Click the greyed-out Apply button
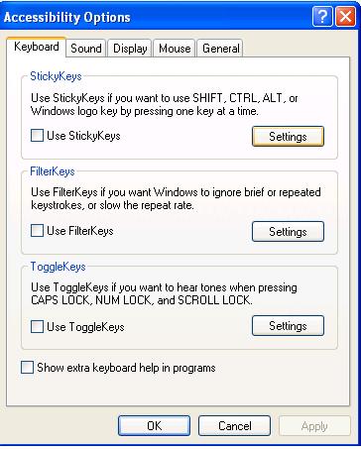 [314, 426]
